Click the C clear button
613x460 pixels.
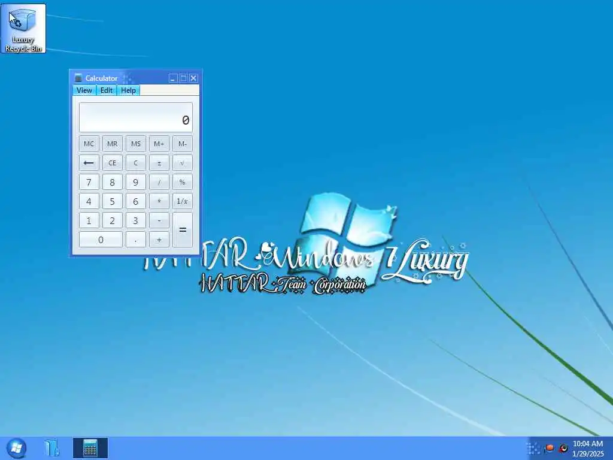click(136, 163)
